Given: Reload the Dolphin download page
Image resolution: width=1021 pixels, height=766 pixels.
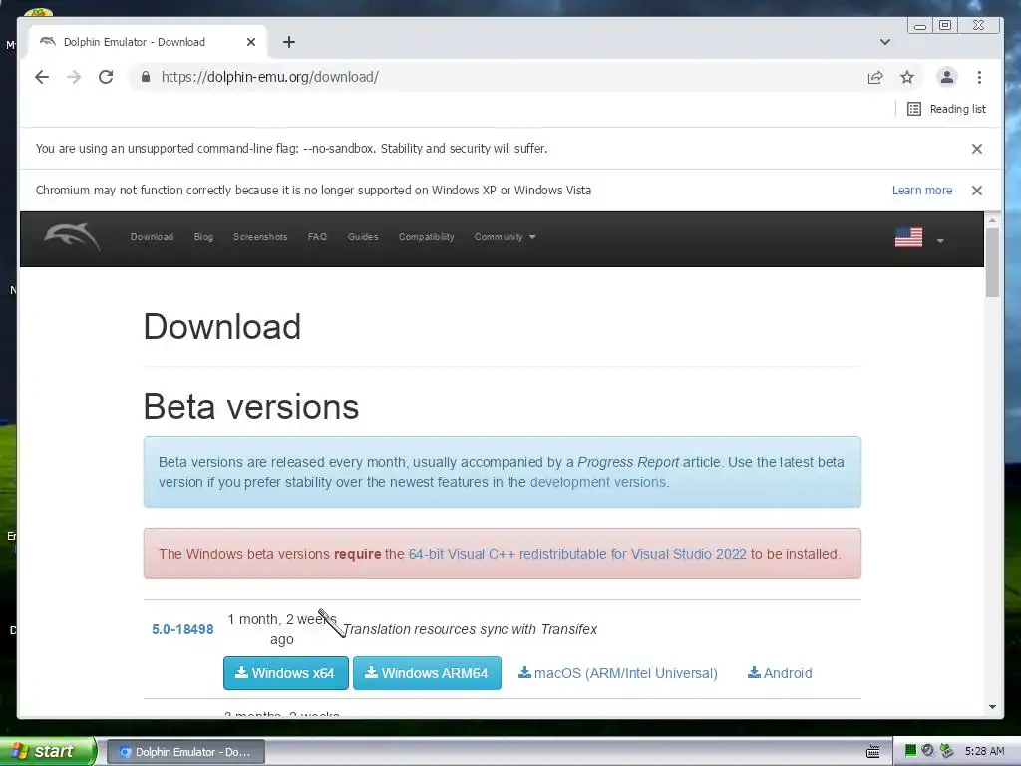Looking at the screenshot, I should tap(106, 77).
